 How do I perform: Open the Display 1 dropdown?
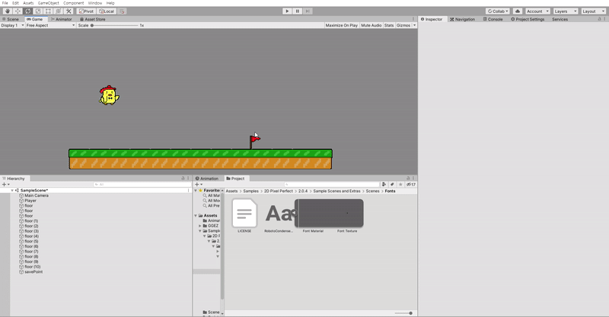click(12, 25)
